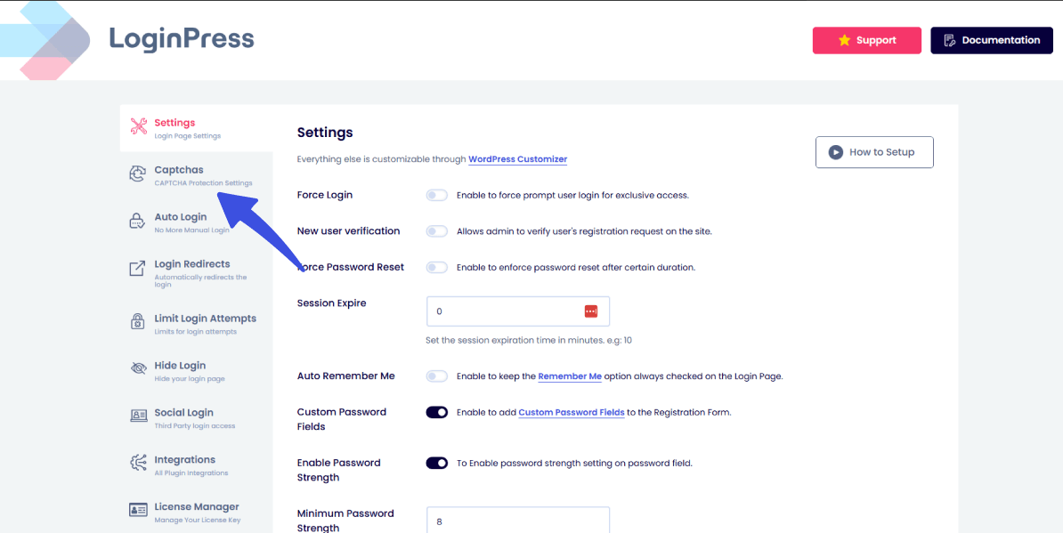Screen dimensions: 1063x533
Task: Click 'To Enable password strength setting' description
Action: click(x=574, y=464)
